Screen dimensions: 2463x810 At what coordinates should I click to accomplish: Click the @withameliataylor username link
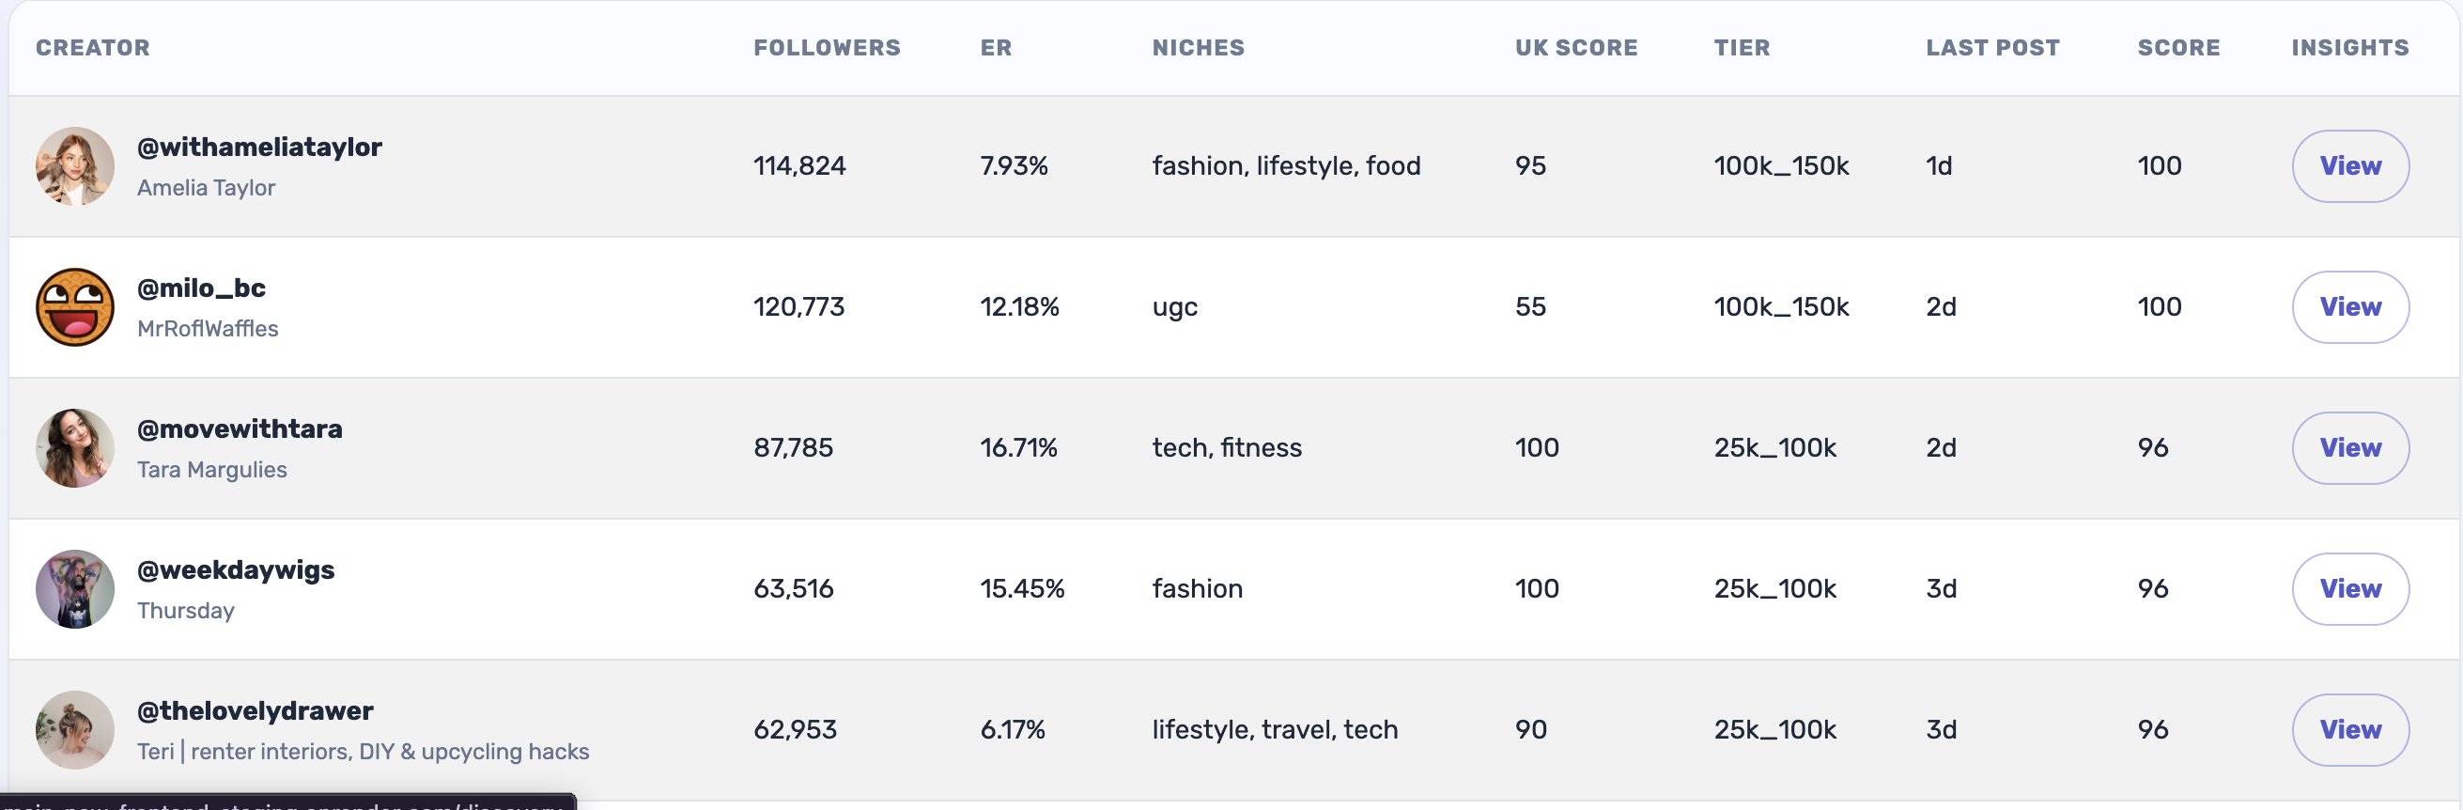click(x=259, y=147)
